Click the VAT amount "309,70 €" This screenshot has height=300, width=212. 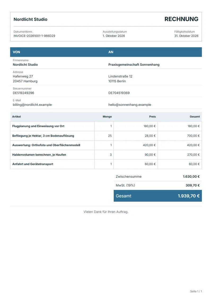tap(192, 185)
